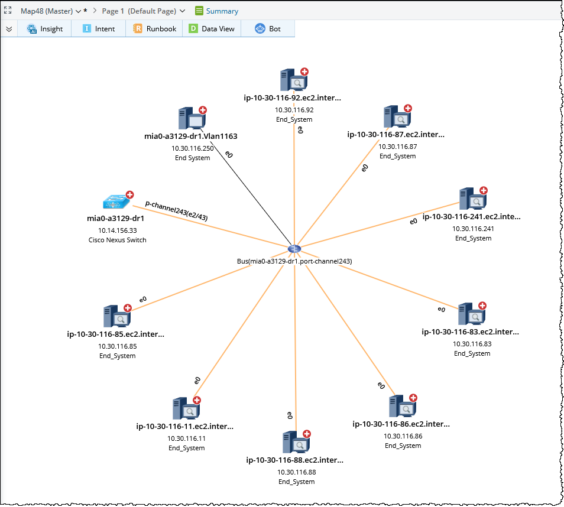
Task: Click red plus on ip-10-30-116-92 node
Action: point(304,71)
